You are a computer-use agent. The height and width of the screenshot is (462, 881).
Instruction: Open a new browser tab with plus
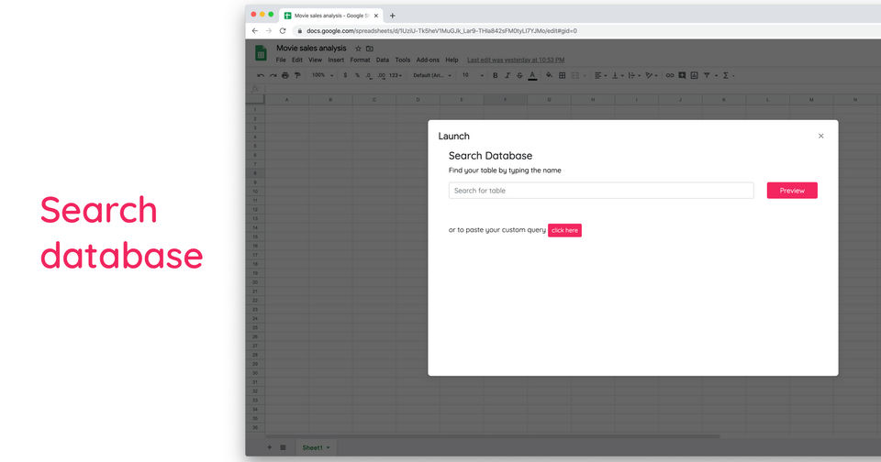[392, 16]
